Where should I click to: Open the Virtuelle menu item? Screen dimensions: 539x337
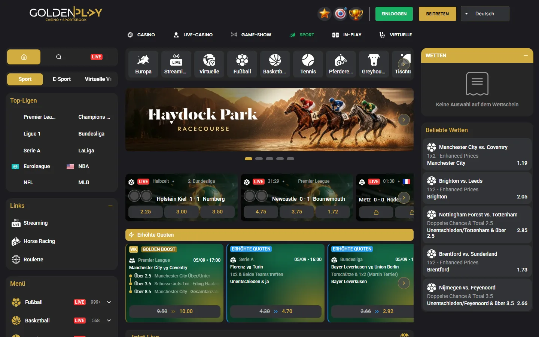click(x=396, y=35)
